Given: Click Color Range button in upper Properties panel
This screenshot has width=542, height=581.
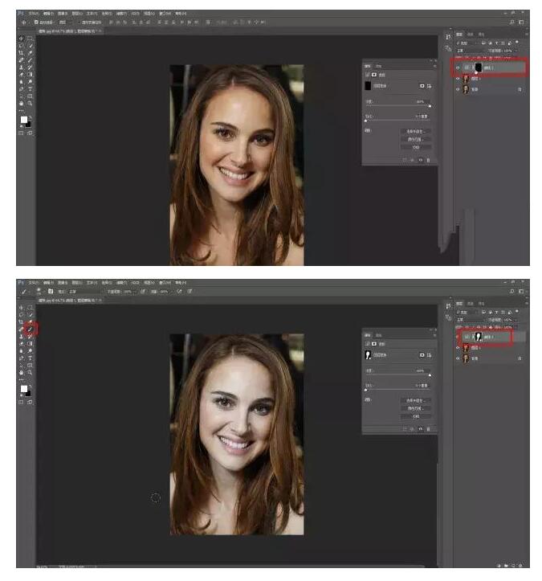Looking at the screenshot, I should [415, 139].
